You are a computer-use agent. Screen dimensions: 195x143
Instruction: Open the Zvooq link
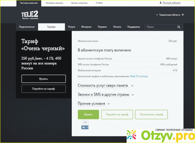pyautogui.click(x=144, y=76)
